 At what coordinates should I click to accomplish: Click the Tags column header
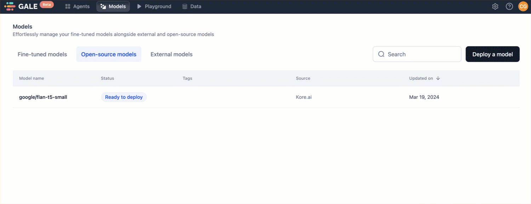pos(187,78)
